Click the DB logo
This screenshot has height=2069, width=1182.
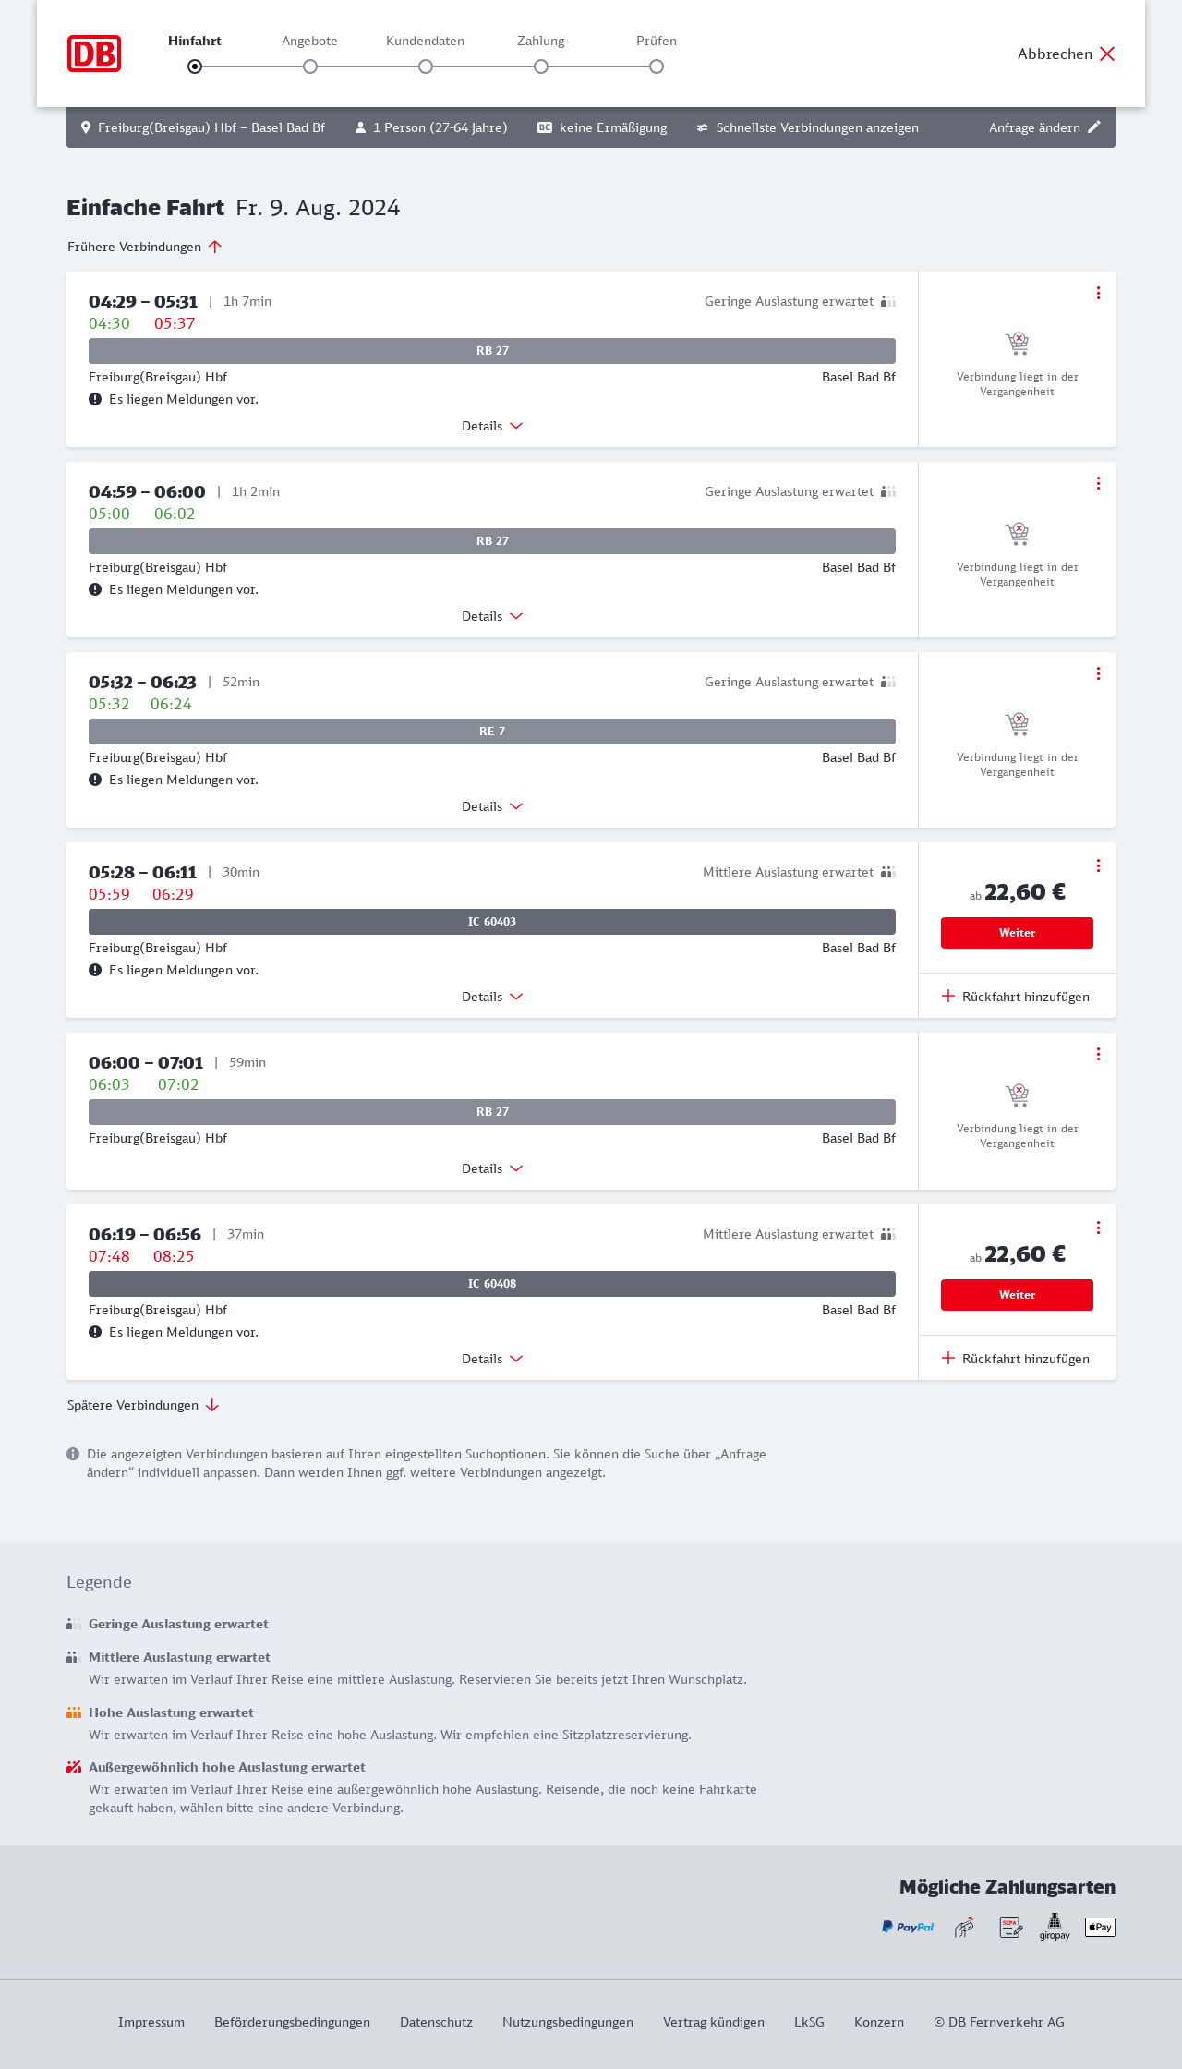(x=94, y=54)
